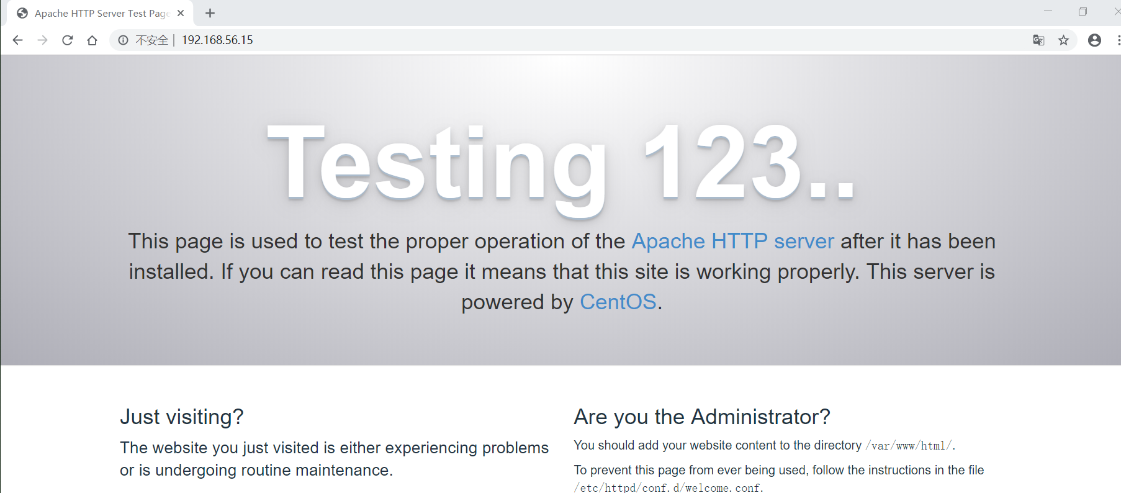Click the Are you the Administrator? heading
1121x493 pixels.
point(702,417)
